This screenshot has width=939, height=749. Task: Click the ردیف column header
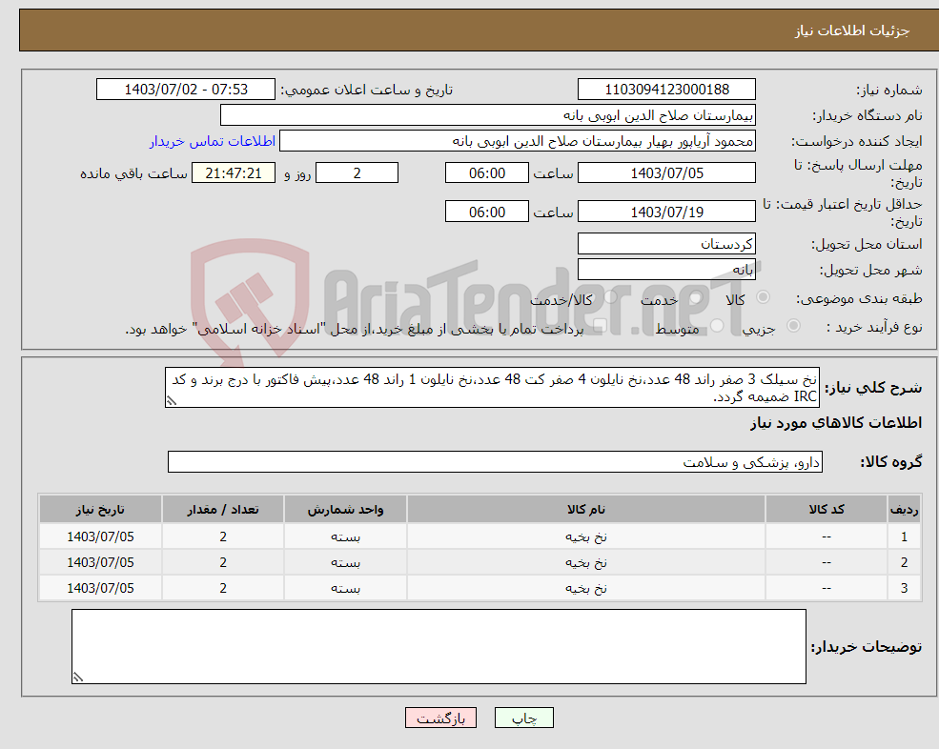point(905,509)
